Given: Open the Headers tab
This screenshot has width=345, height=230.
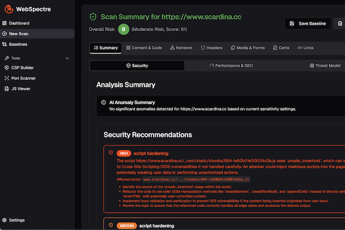Looking at the screenshot, I should click(x=212, y=48).
